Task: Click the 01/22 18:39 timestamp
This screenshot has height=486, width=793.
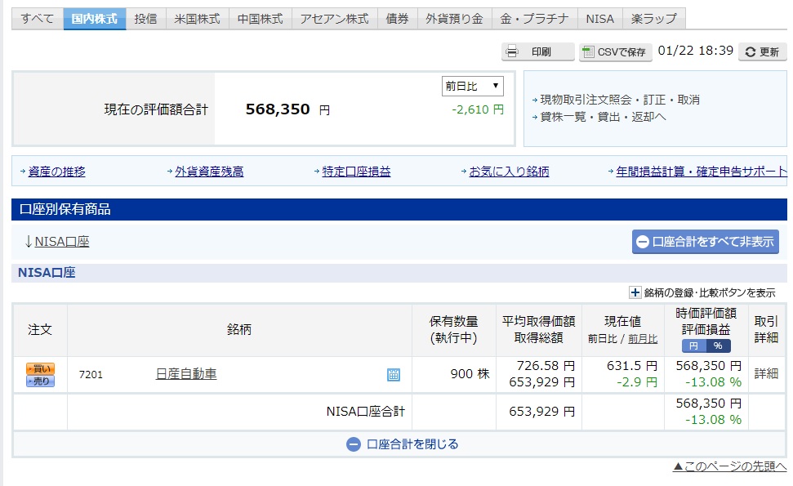Action: click(x=695, y=51)
